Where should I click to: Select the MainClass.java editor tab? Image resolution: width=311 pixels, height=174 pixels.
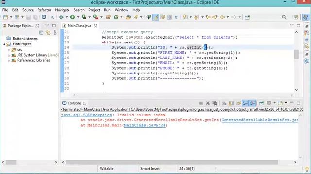79,26
